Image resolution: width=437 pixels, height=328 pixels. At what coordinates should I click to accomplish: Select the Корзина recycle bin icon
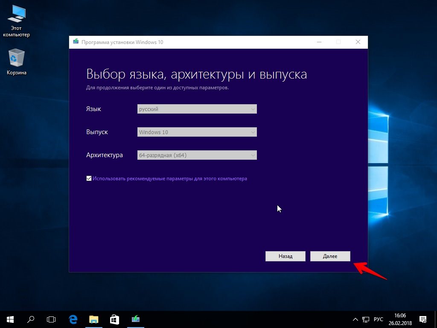click(17, 61)
